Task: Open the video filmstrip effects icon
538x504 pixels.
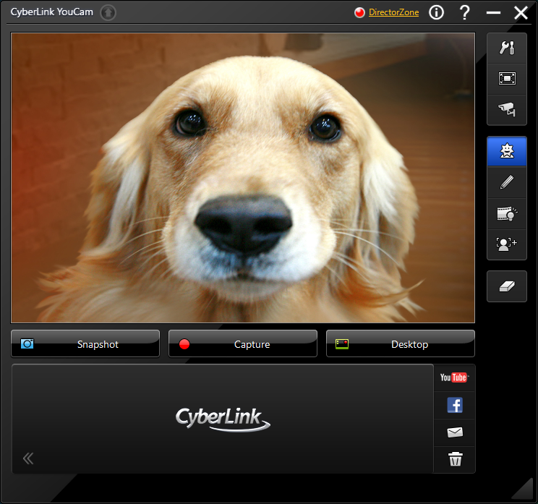Action: click(506, 213)
